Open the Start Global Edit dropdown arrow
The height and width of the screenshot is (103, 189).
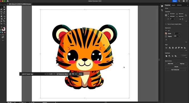pos(186,70)
